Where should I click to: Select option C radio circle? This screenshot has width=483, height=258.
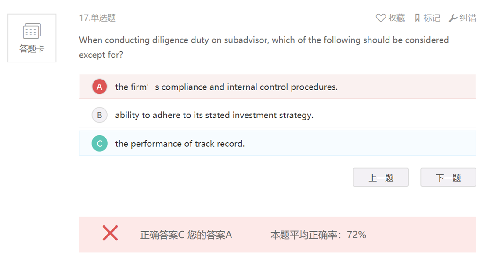(x=100, y=144)
